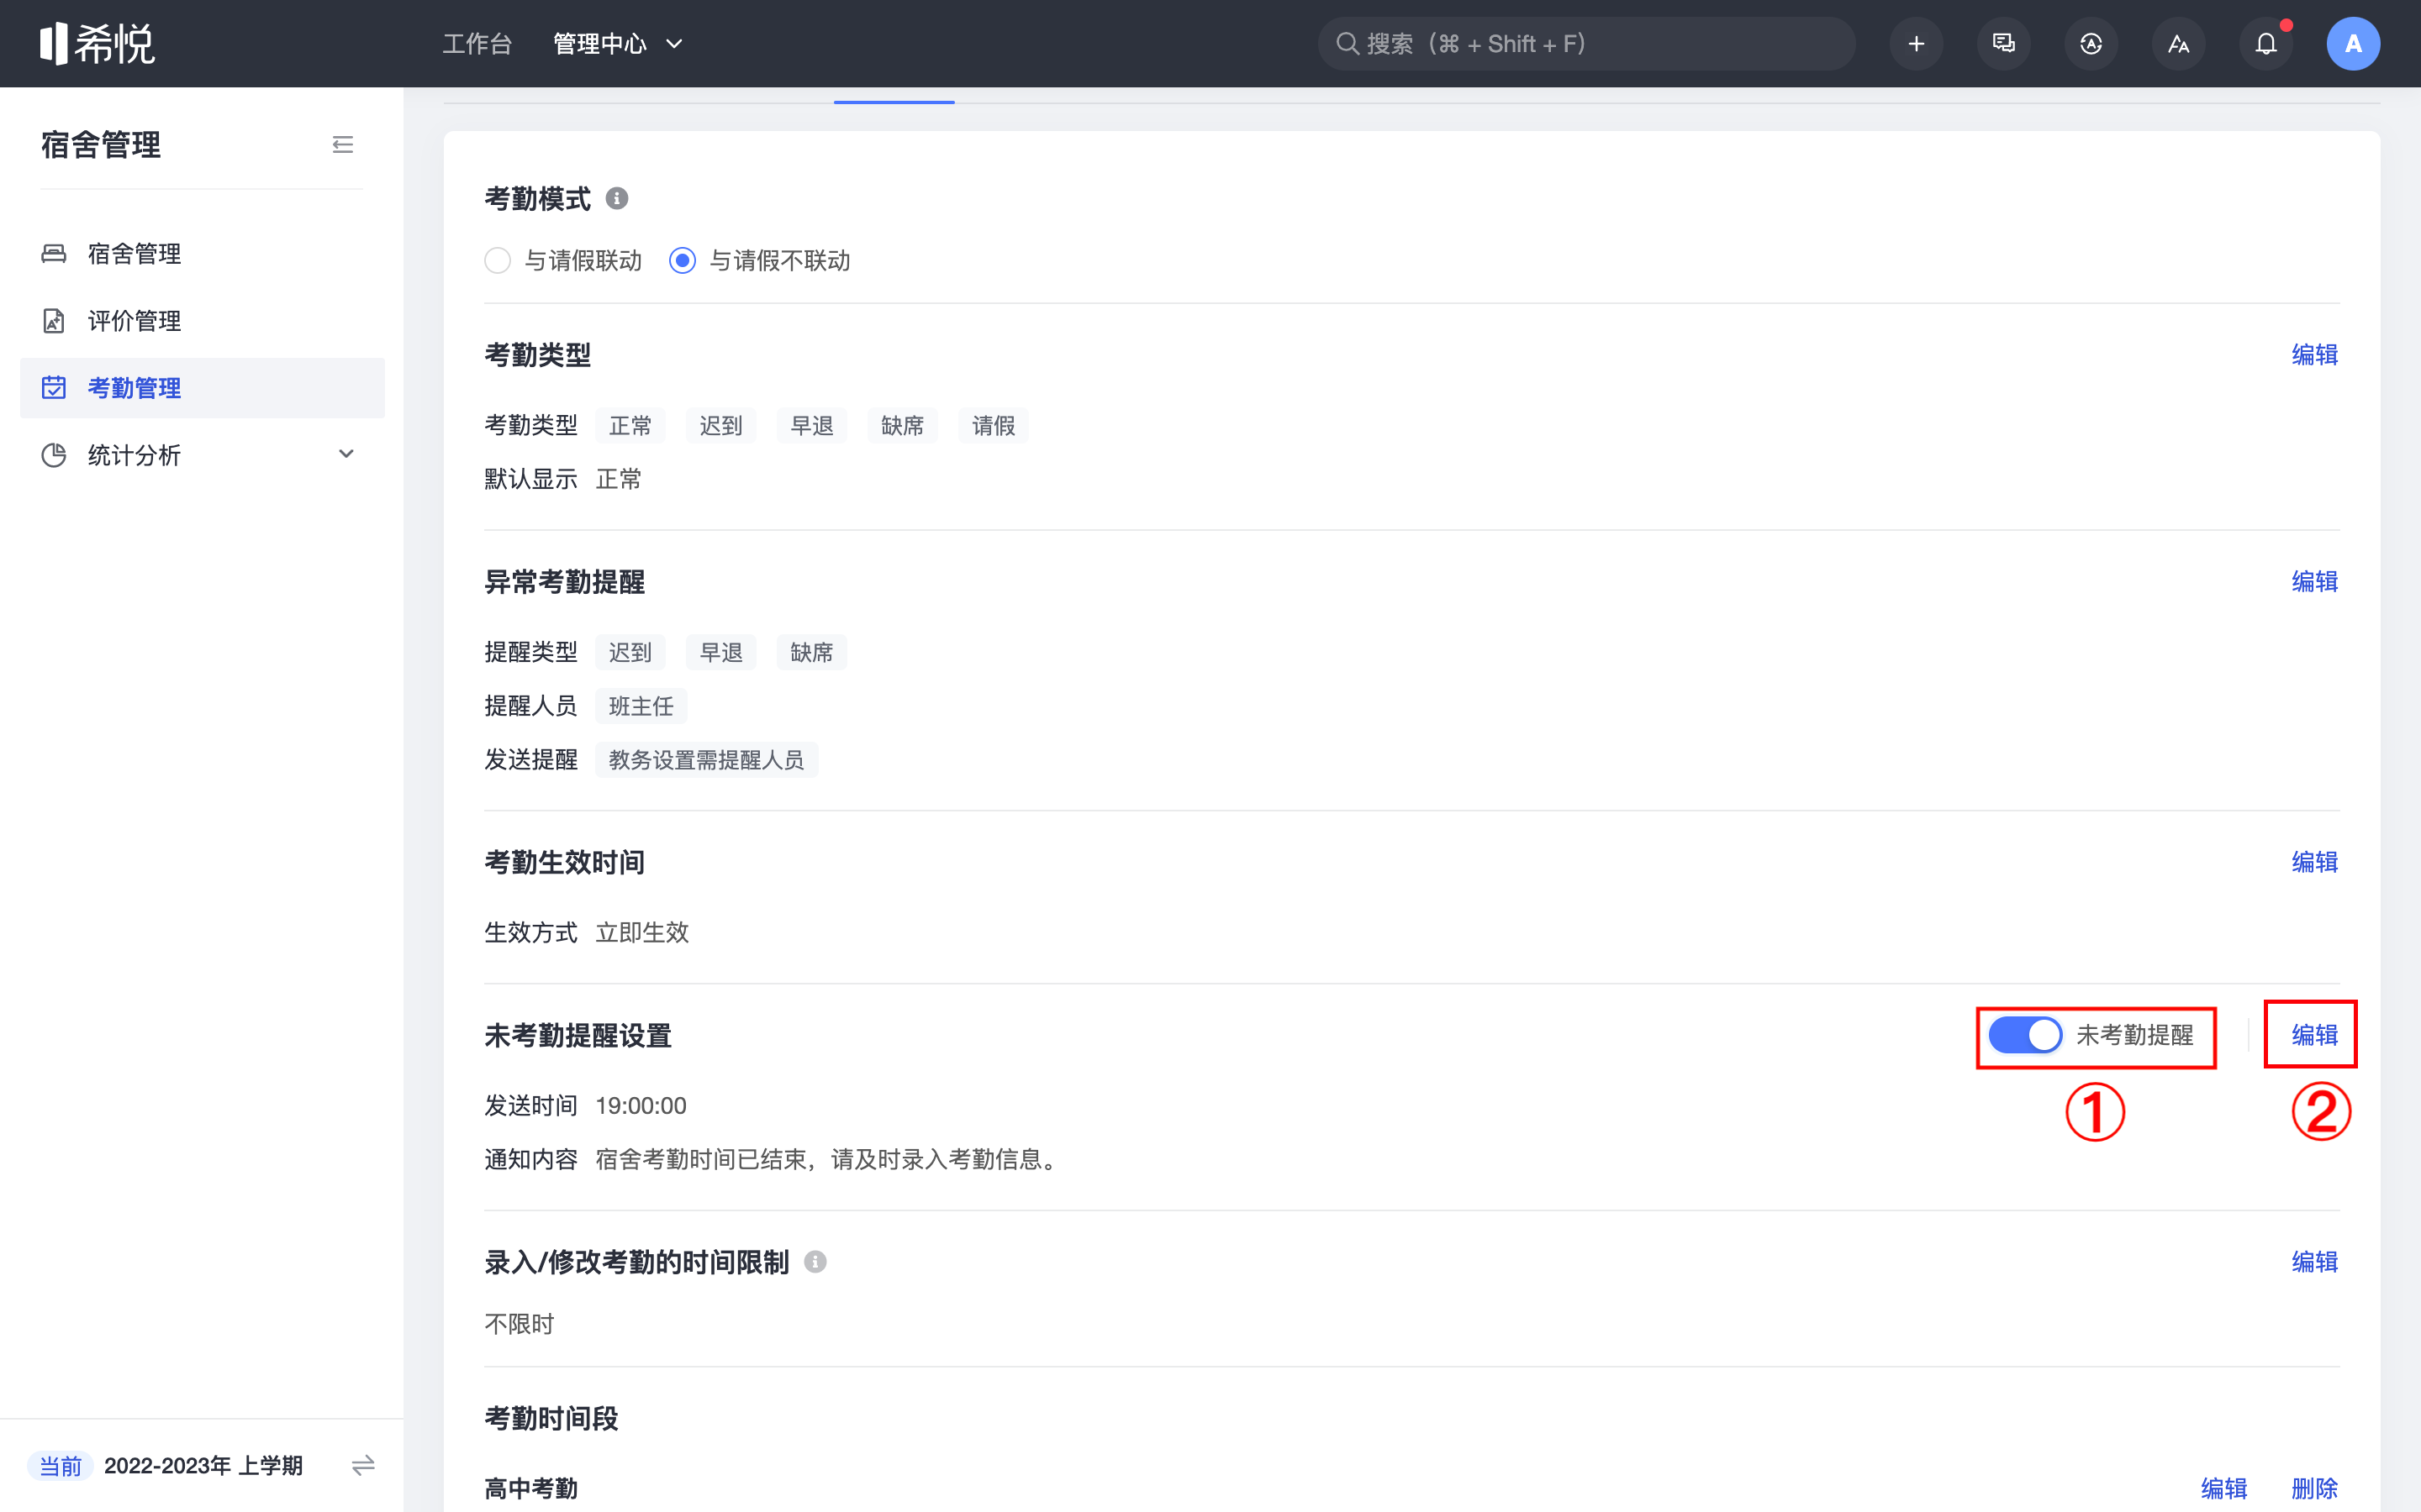Screen dimensions: 2421x1512
Task: Click the 评价管理 document icon
Action: [54, 321]
